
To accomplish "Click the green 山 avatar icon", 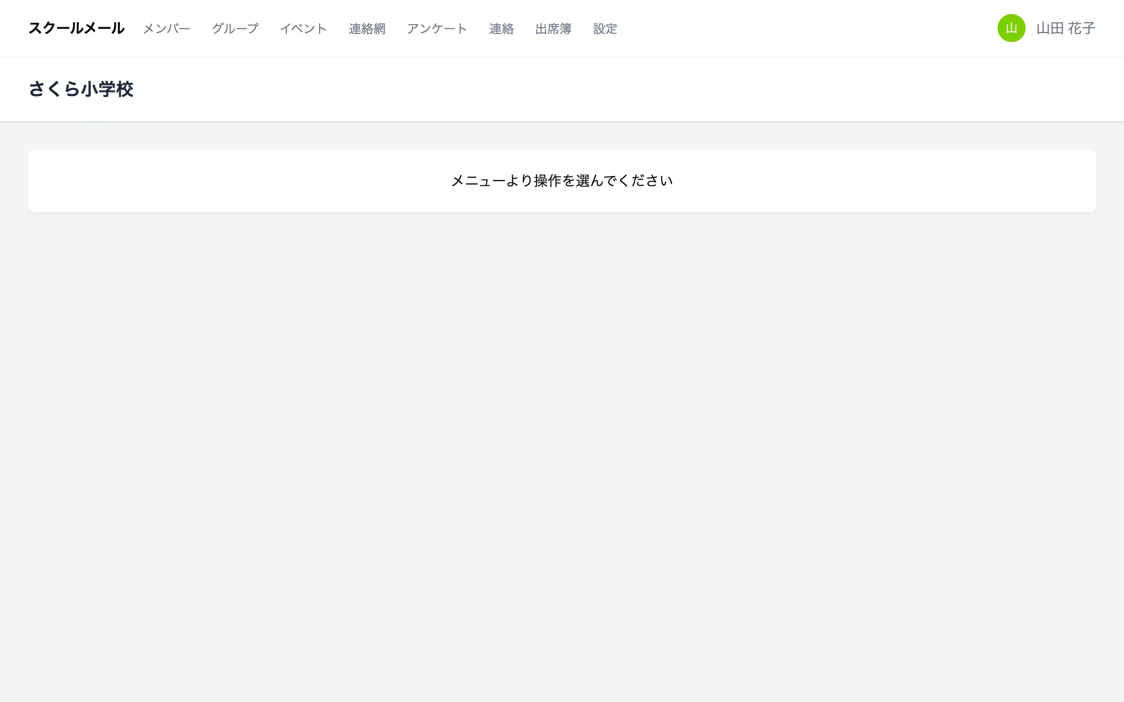I will coord(1011,29).
